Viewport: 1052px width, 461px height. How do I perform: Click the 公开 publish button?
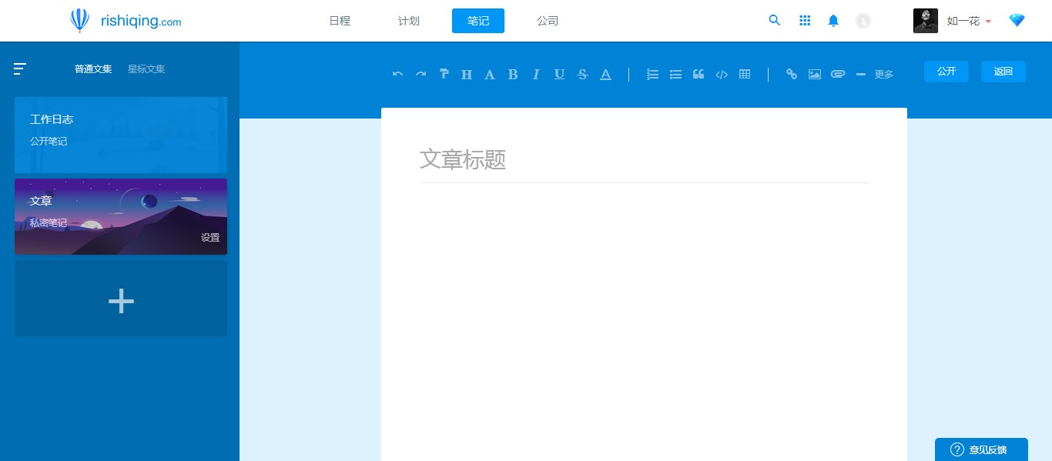point(946,71)
